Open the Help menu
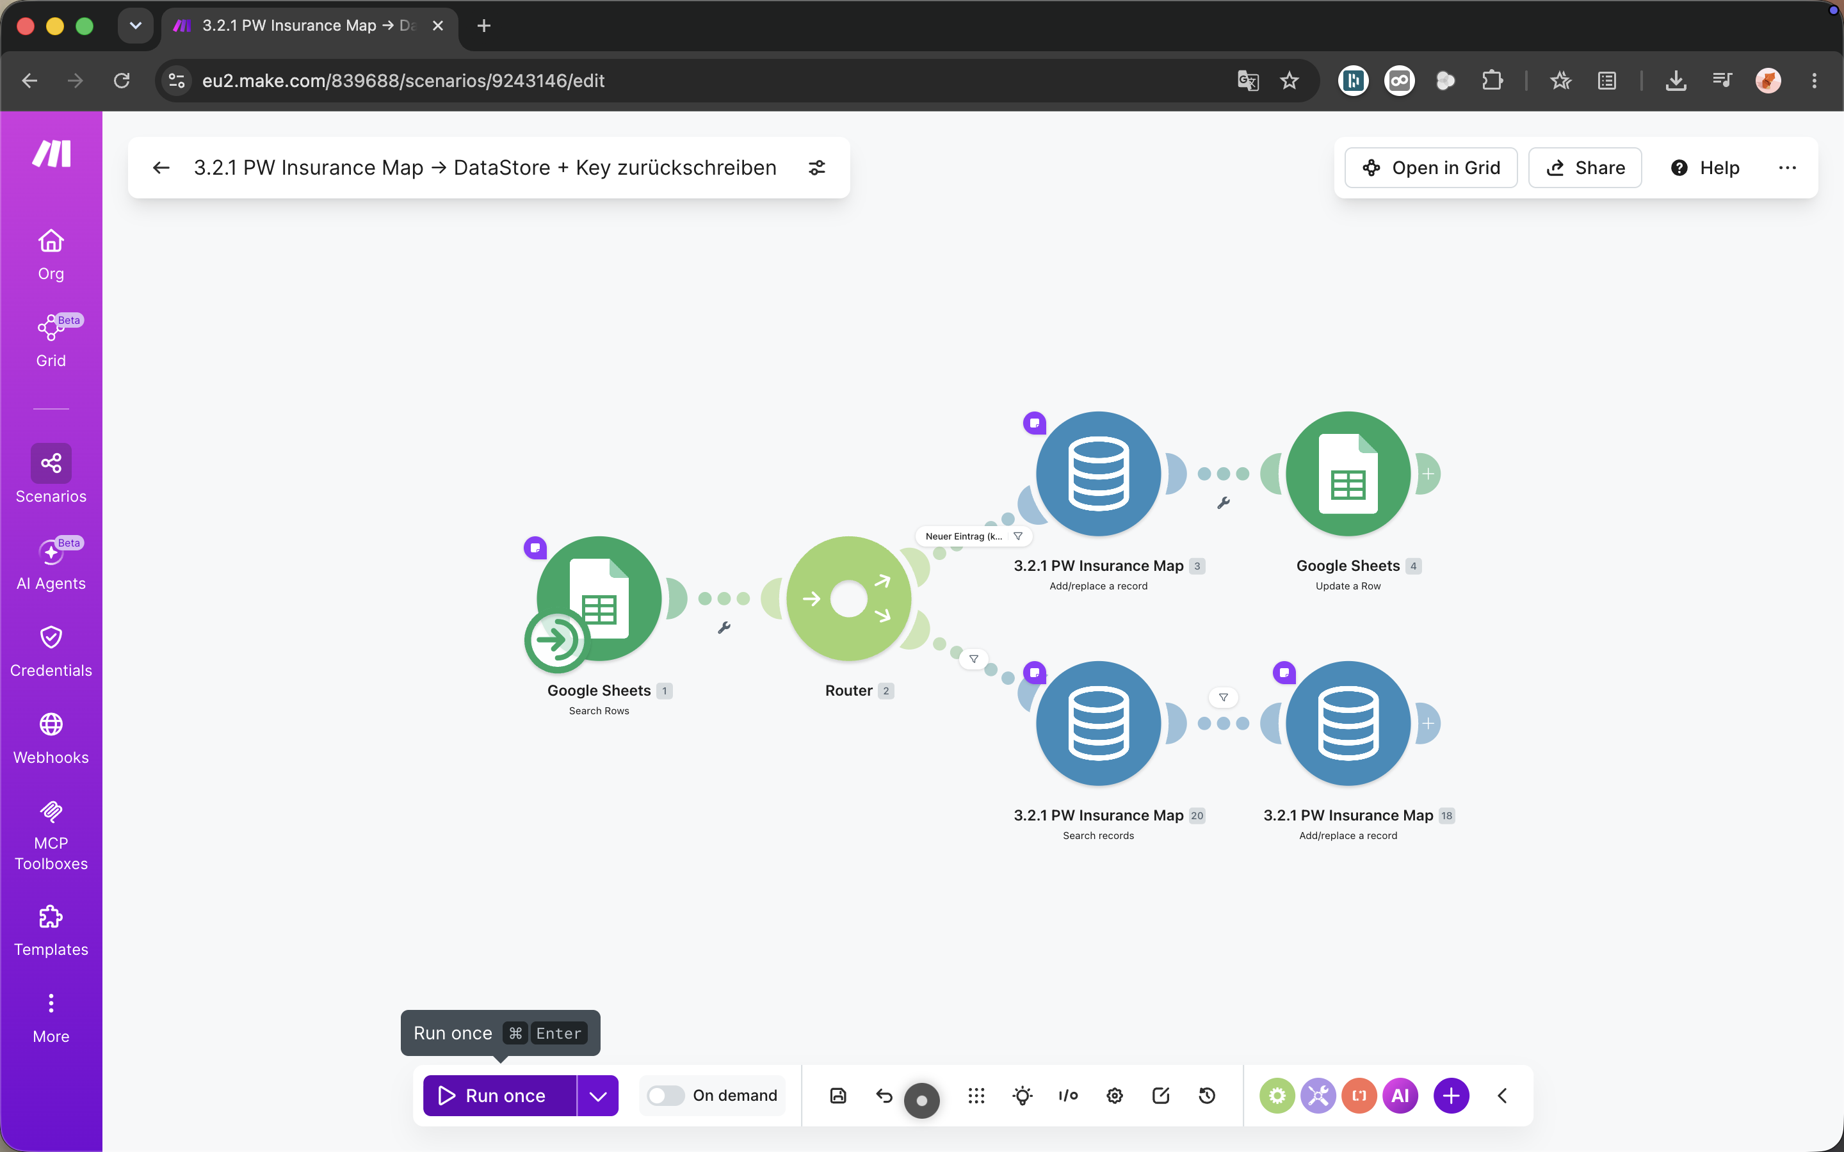Viewport: 1844px width, 1152px height. tap(1704, 168)
